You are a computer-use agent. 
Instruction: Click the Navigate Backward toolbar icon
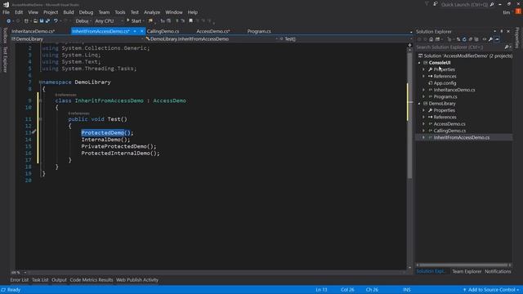click(x=9, y=21)
